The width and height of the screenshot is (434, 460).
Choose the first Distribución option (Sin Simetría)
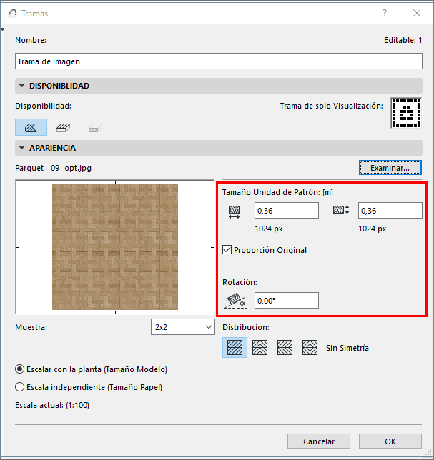tap(235, 348)
